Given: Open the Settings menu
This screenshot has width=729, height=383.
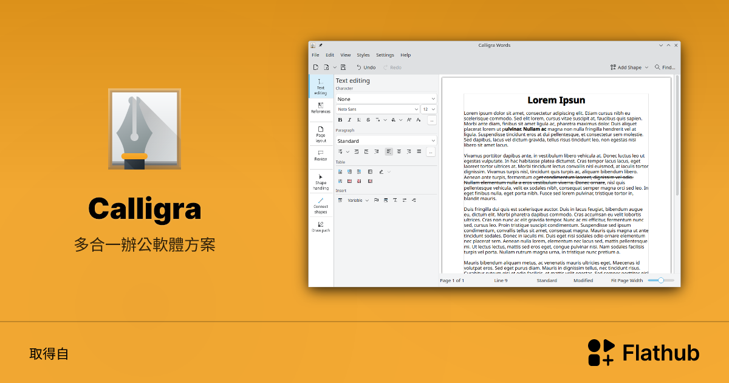Looking at the screenshot, I should click(x=385, y=55).
